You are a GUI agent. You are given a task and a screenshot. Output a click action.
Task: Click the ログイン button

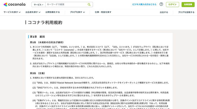click(x=173, y=4)
